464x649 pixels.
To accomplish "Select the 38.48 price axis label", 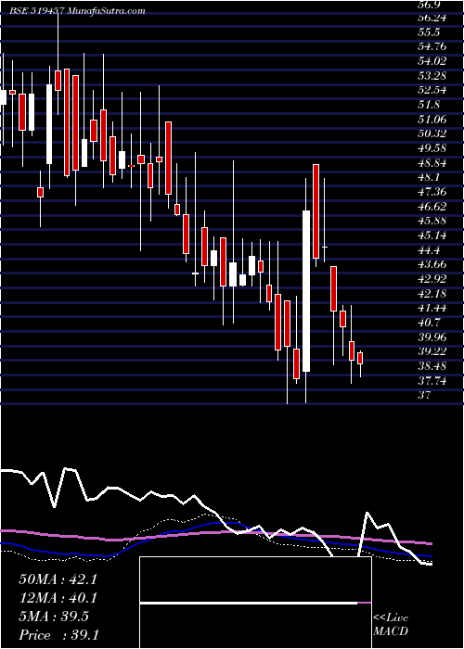I will point(433,366).
